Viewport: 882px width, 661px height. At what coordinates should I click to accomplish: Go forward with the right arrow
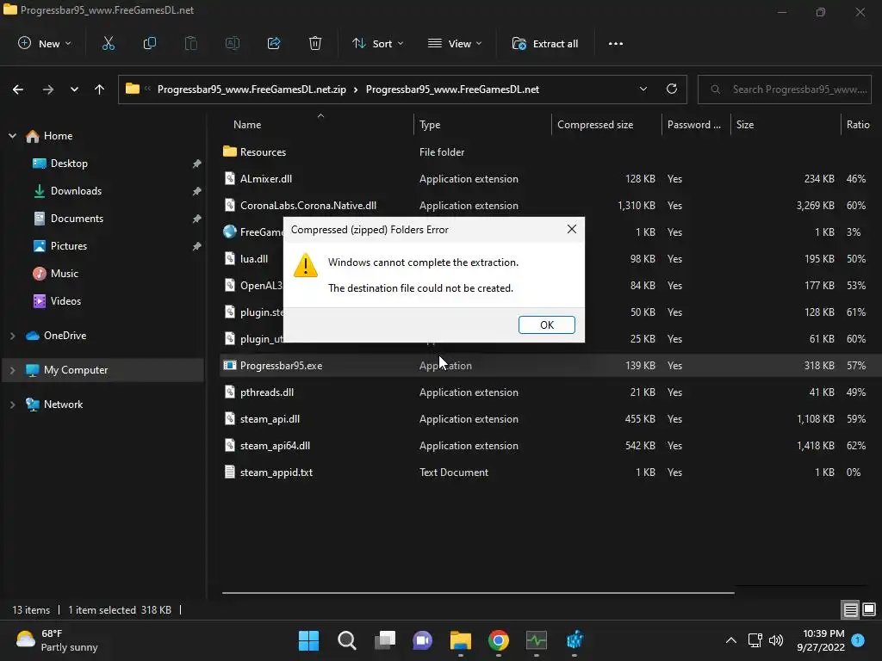48,90
